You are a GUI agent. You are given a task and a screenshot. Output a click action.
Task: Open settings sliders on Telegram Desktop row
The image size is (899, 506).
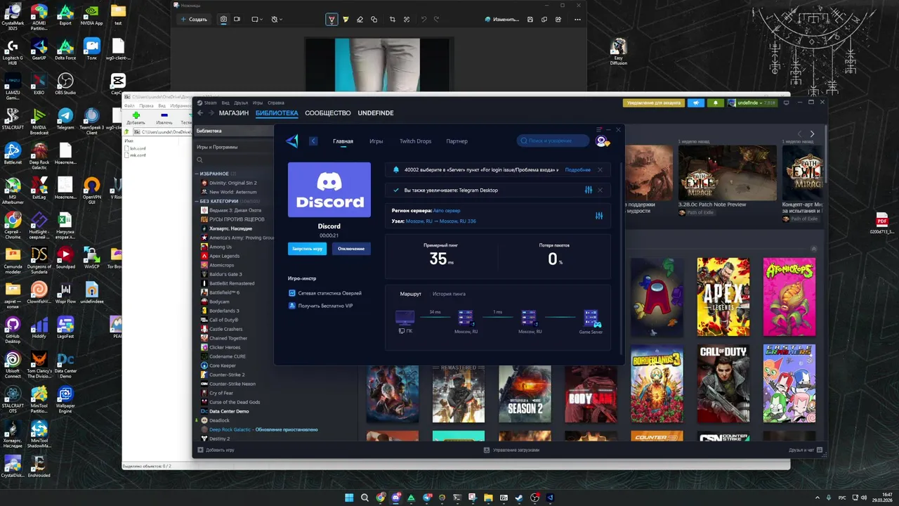[589, 190]
